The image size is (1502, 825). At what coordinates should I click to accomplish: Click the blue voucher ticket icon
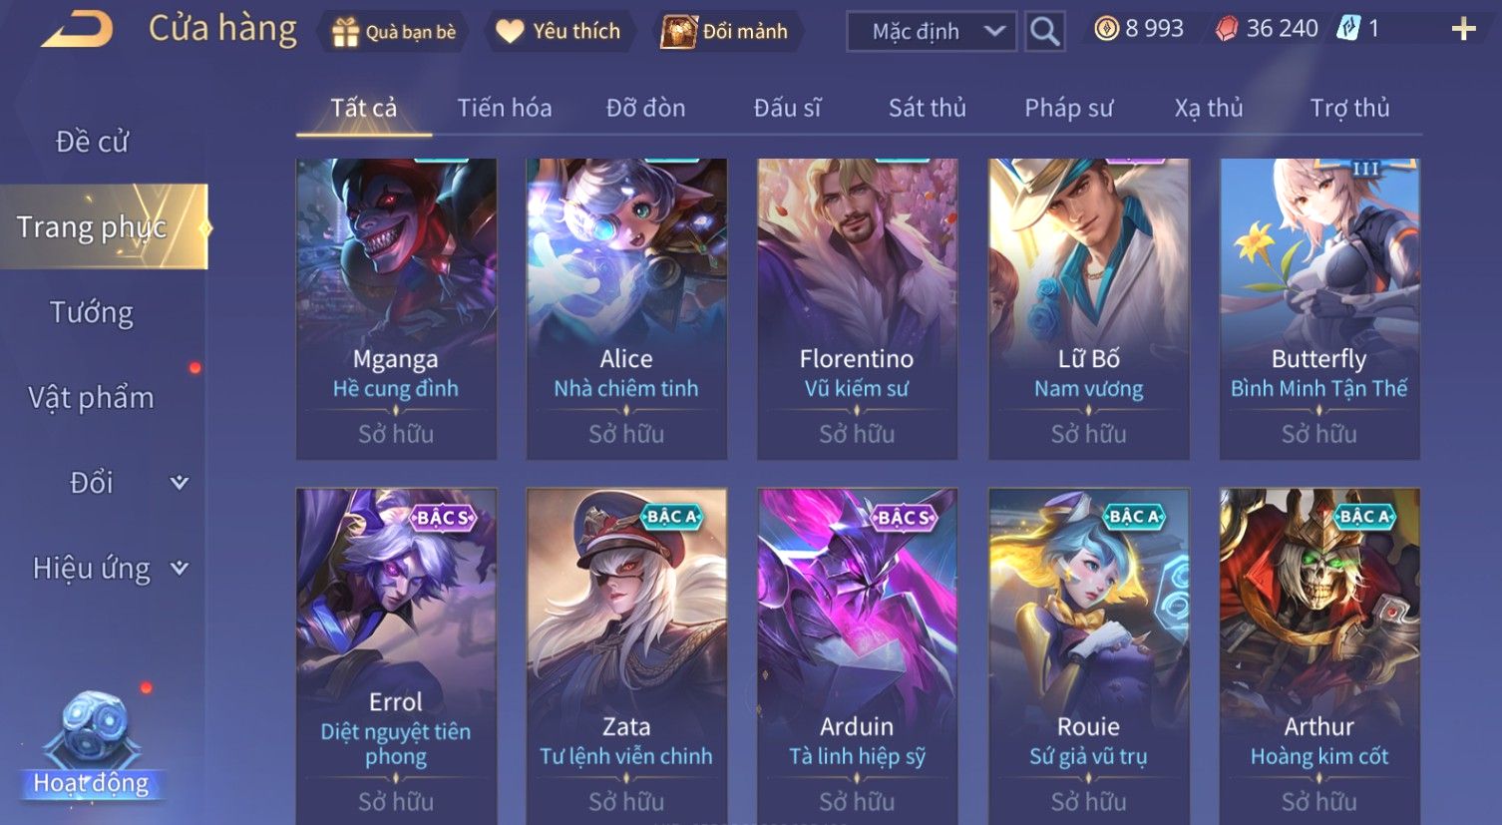[x=1348, y=28]
